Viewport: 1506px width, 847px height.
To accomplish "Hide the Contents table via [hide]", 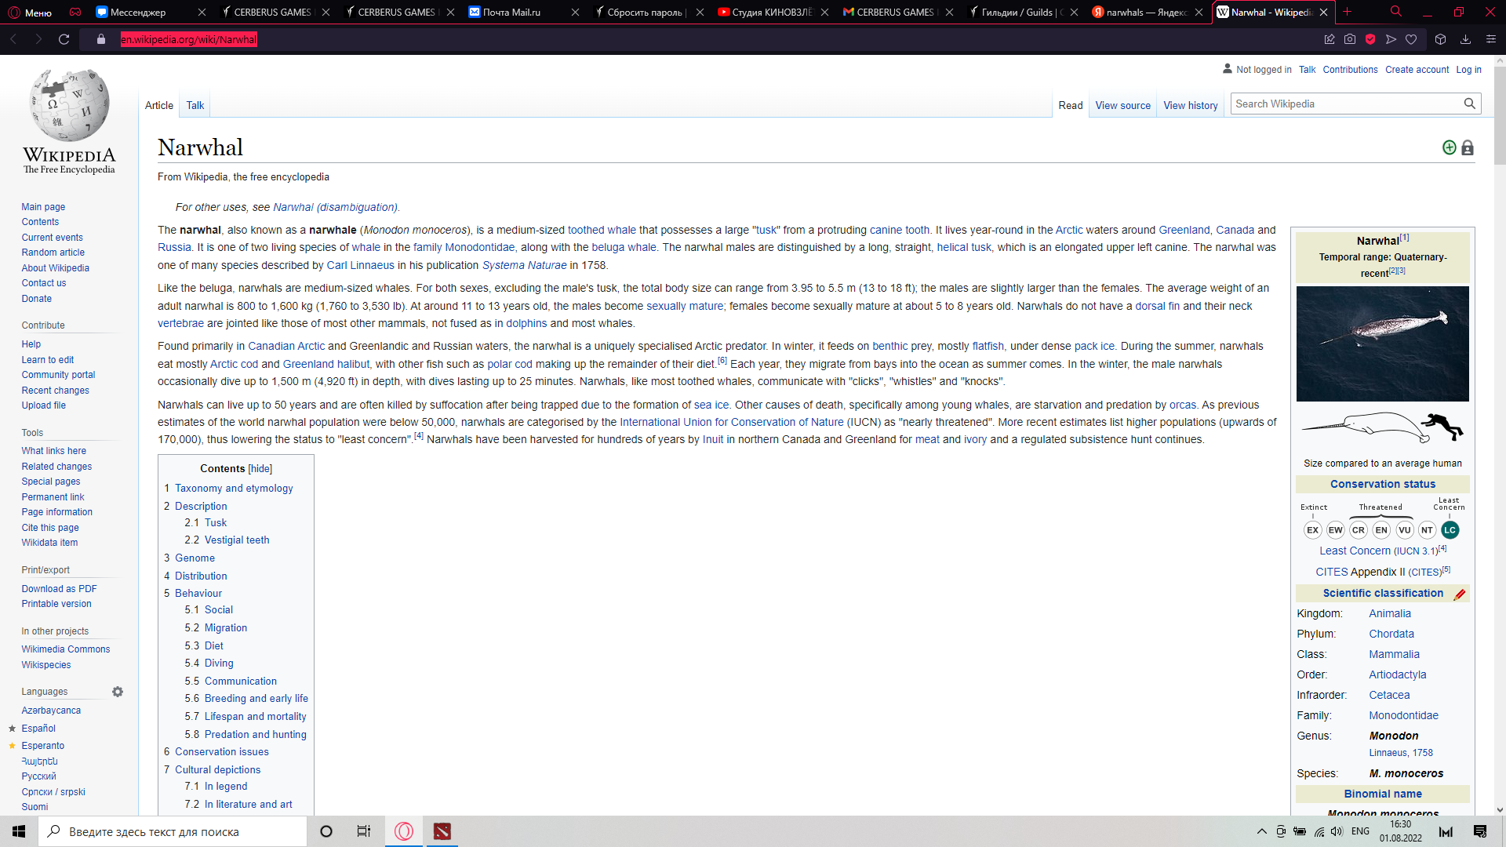I will coord(260,469).
